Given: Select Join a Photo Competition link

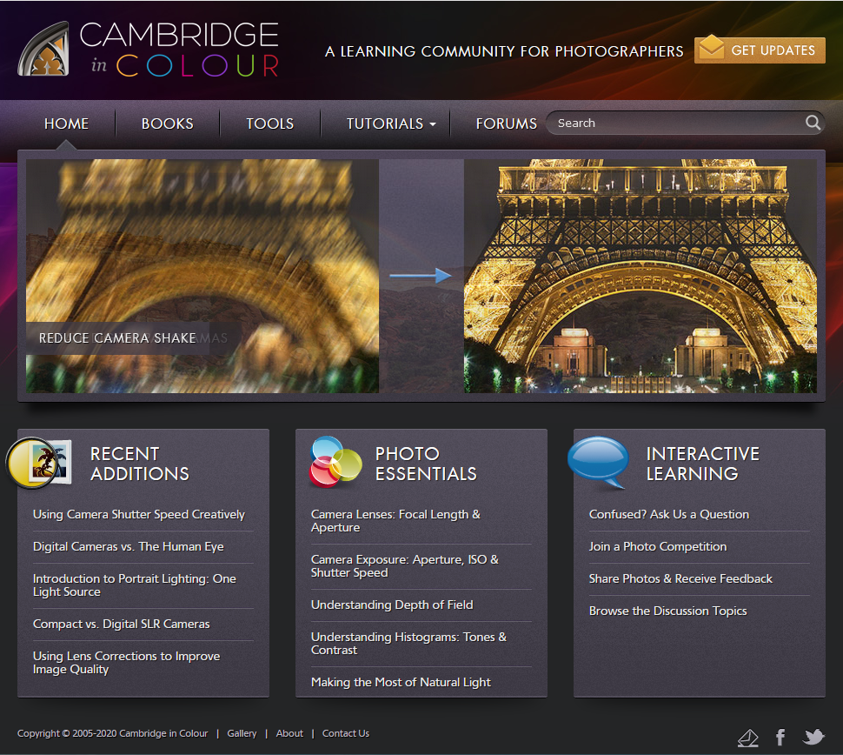Looking at the screenshot, I should coord(658,546).
